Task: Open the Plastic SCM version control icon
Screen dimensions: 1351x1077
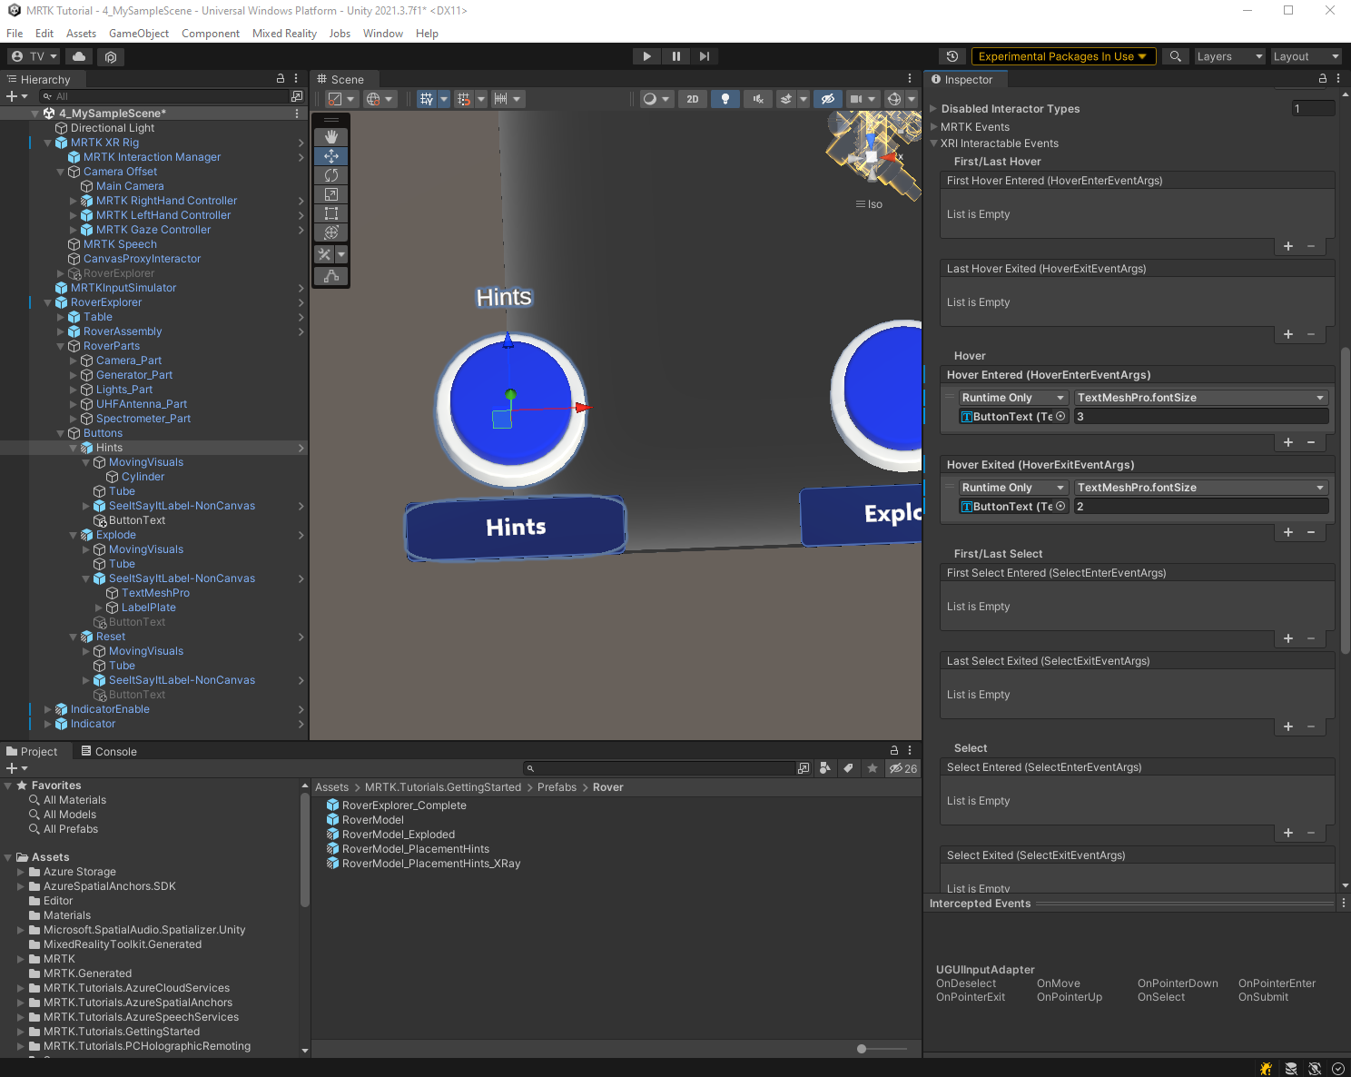Action: click(111, 56)
